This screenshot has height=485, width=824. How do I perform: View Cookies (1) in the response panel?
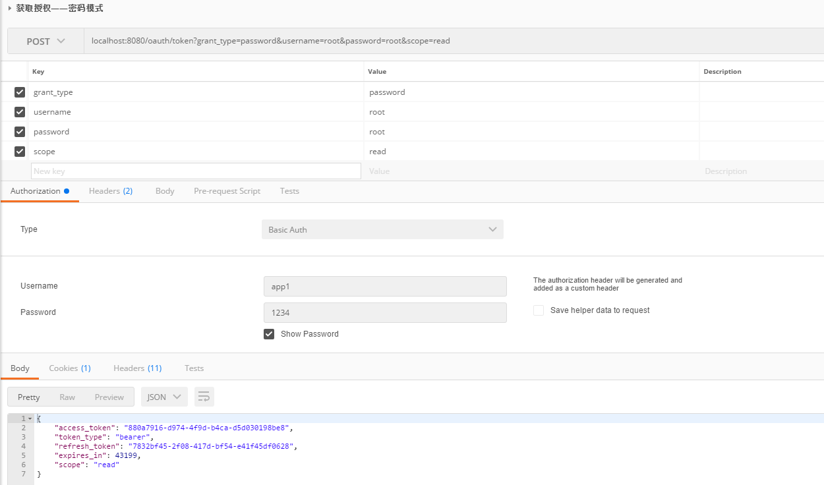[x=69, y=368]
